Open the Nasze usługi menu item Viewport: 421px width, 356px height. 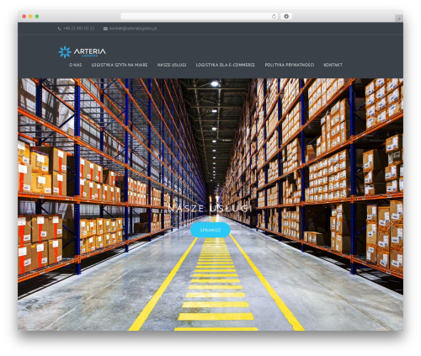[172, 65]
